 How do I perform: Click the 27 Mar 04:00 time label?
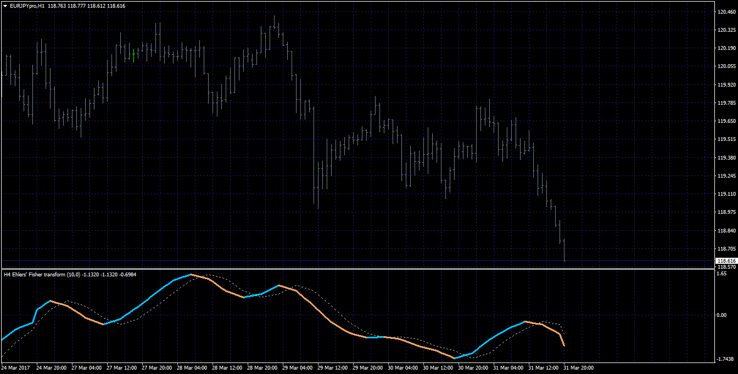click(87, 368)
